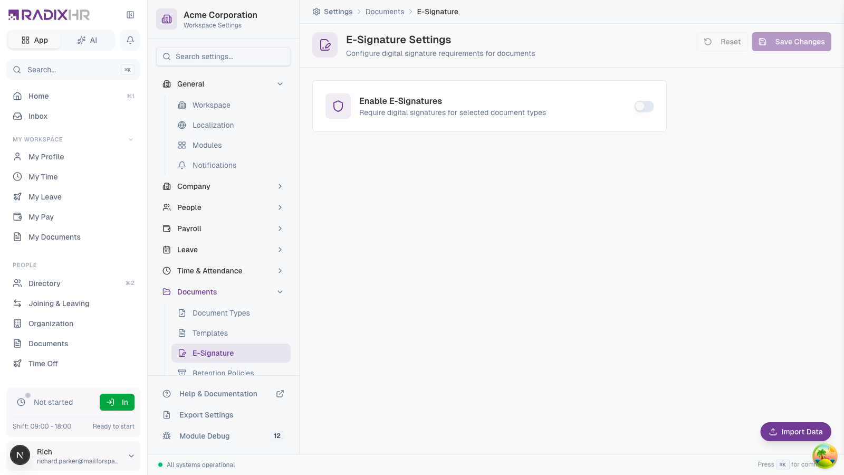Open My Documents in sidebar
Viewport: 844px width, 475px height.
(73, 237)
